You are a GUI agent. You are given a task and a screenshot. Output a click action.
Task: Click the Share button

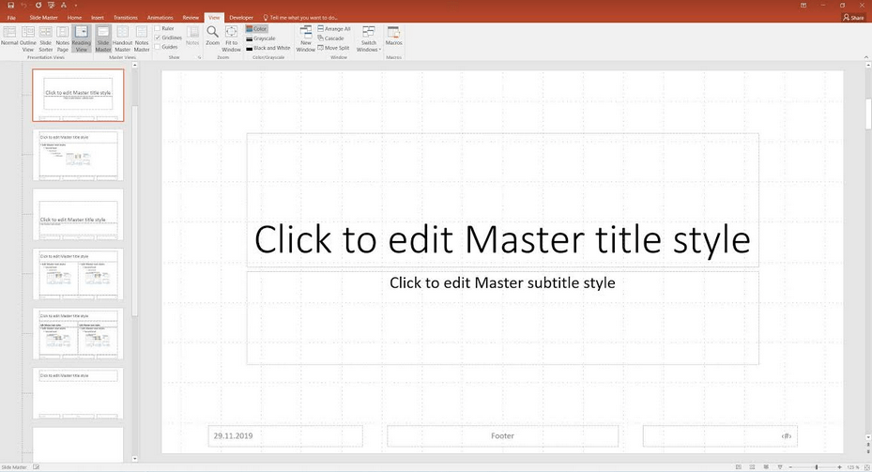coord(853,17)
